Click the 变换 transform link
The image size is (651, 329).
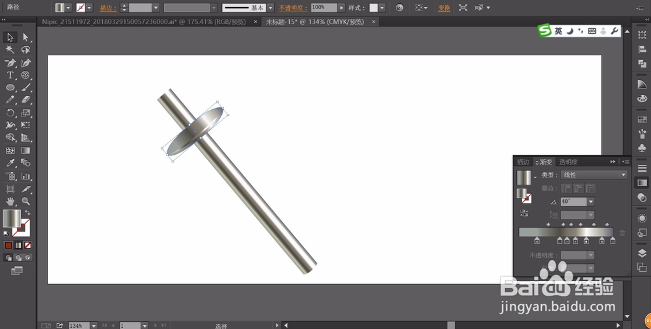coord(444,8)
